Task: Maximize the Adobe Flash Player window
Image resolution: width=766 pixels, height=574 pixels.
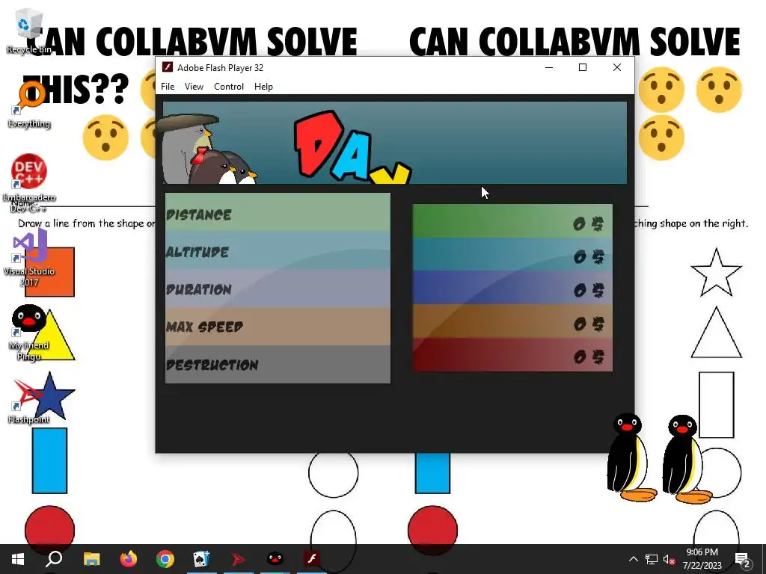Action: pos(582,67)
